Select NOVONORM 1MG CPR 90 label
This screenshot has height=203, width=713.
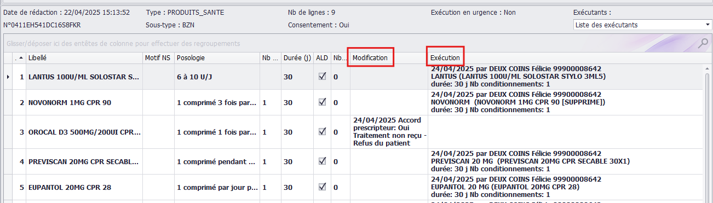(x=70, y=103)
